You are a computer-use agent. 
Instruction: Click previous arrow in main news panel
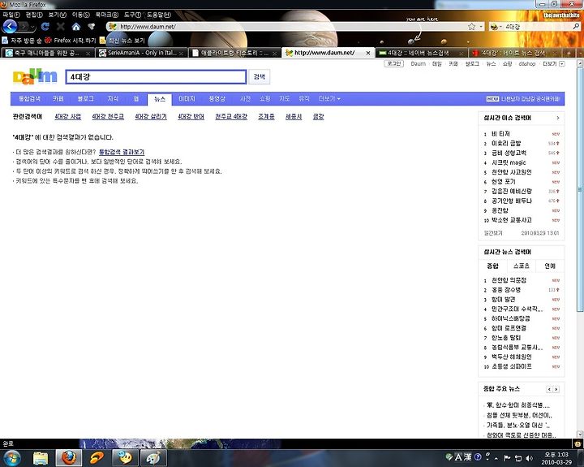tap(549, 389)
